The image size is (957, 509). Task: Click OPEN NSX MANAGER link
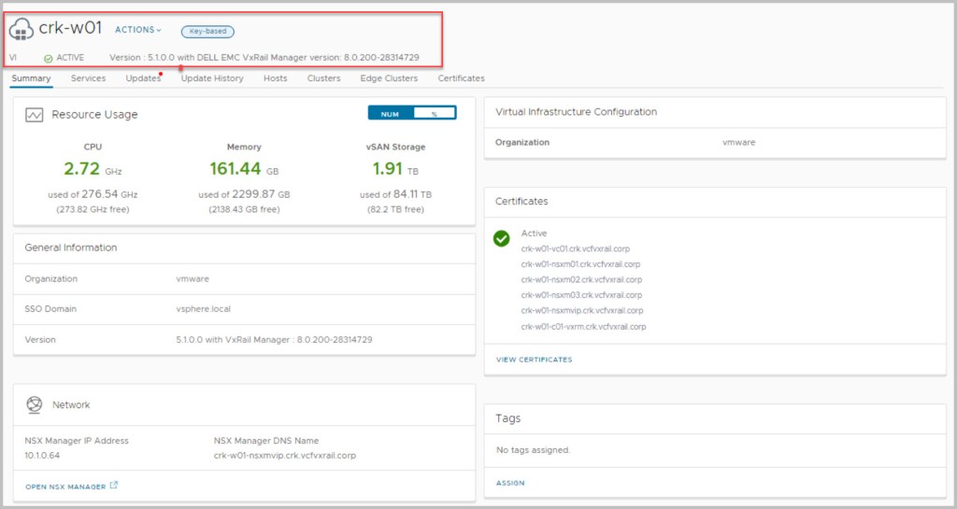[65, 486]
